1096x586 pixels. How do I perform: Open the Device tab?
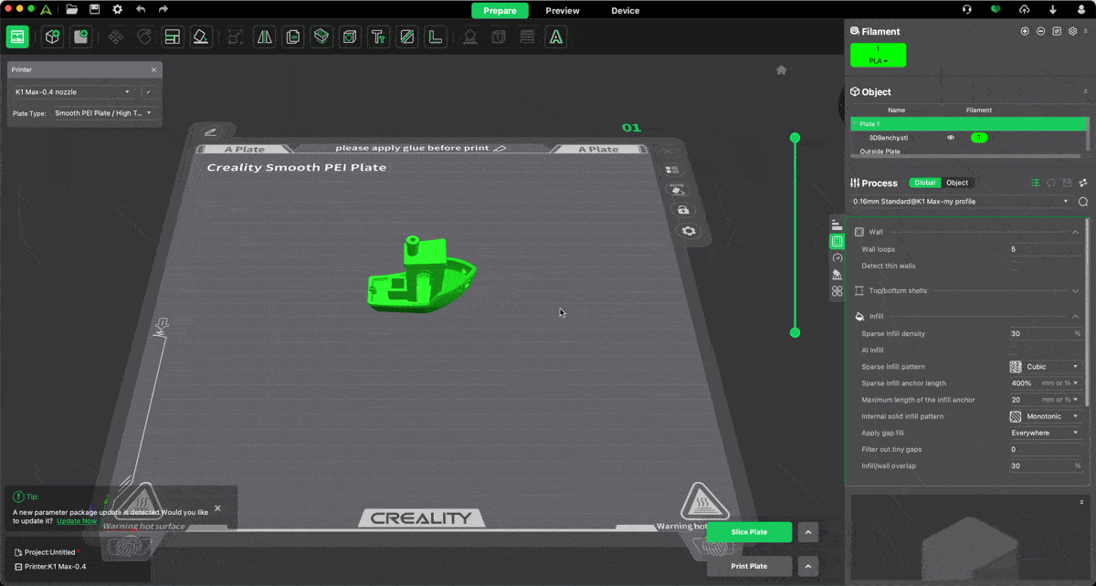(x=625, y=11)
